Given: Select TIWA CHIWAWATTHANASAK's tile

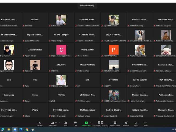Looking at the screenshot, I should 164,80.
